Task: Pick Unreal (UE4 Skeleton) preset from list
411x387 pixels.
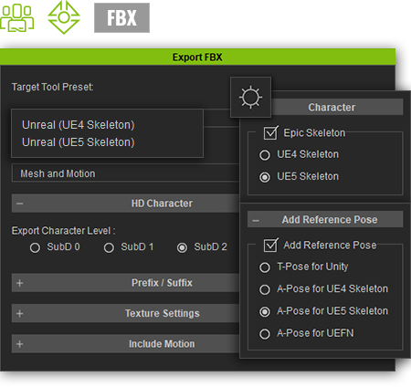Action: click(79, 125)
